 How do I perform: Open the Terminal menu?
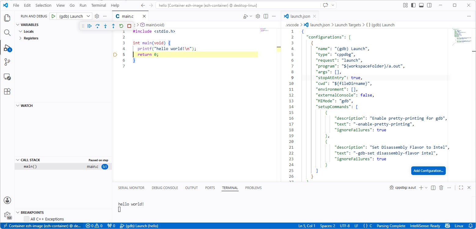point(99,5)
